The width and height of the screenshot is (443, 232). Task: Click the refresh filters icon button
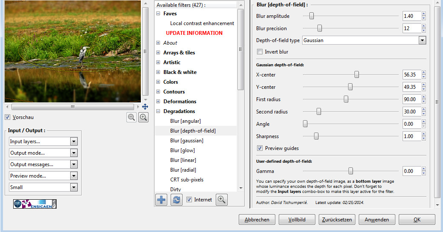point(176,200)
